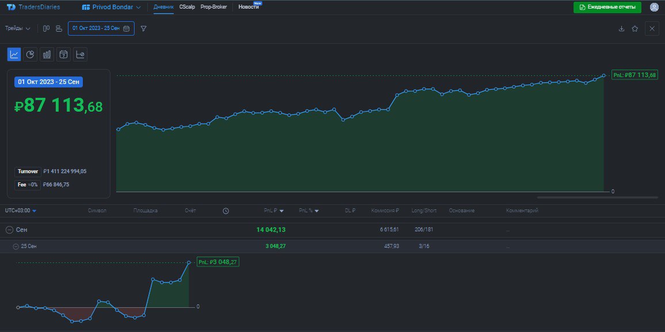Click the last point on 25 Сен chart
665x332 pixels.
(x=189, y=262)
